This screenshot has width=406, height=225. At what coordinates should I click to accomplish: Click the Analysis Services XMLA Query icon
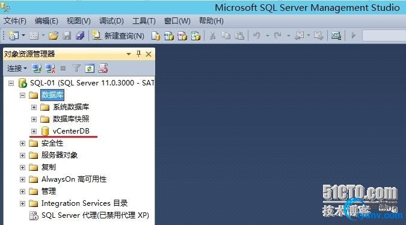195,35
